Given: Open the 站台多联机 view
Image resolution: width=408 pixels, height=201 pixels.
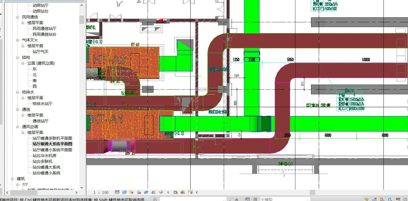Looking at the screenshot, I should pos(42,161).
